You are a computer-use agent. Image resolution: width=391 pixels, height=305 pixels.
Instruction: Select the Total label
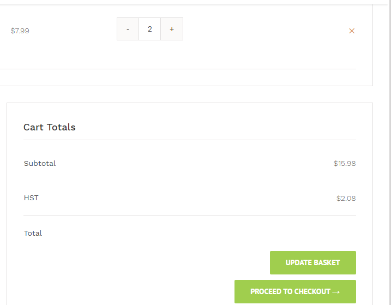pyautogui.click(x=33, y=233)
